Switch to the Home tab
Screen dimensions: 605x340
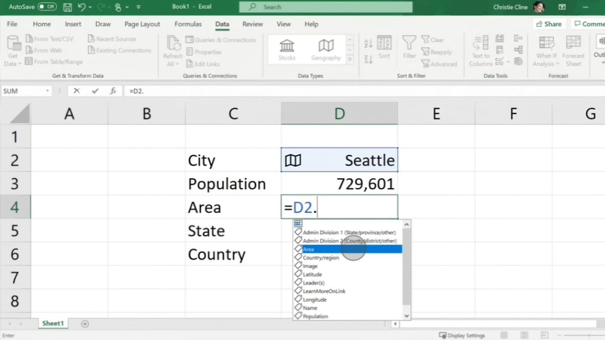(x=41, y=24)
